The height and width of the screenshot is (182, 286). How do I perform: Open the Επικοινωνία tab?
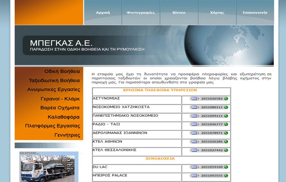(255, 13)
